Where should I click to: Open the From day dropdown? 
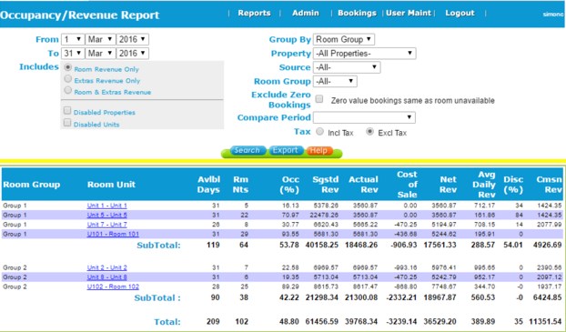pyautogui.click(x=73, y=39)
